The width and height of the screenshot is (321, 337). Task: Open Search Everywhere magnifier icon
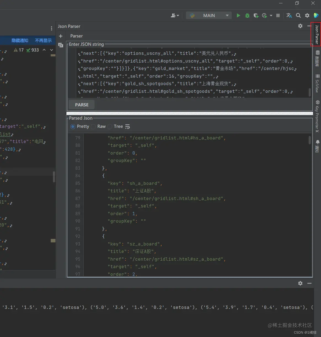coord(298,15)
